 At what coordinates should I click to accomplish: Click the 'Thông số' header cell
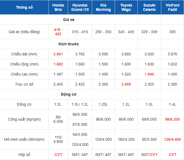click(24, 7)
